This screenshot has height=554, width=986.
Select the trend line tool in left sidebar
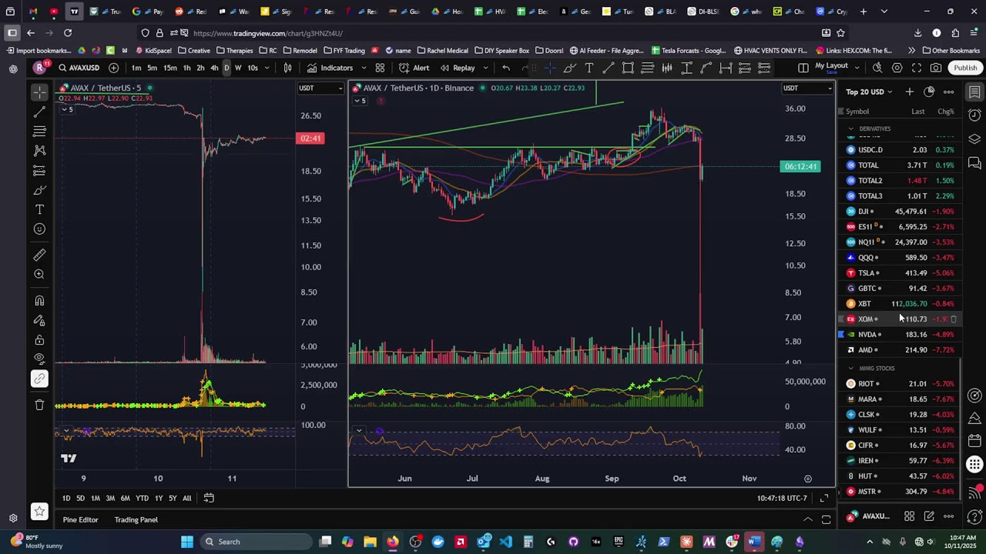(39, 112)
